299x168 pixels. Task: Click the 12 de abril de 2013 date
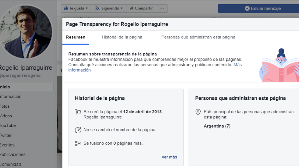tap(142, 112)
